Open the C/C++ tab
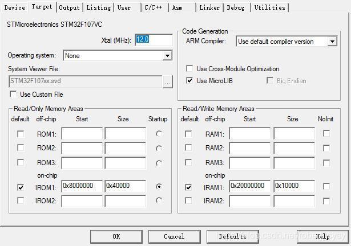351x246 pixels. tap(154, 7)
